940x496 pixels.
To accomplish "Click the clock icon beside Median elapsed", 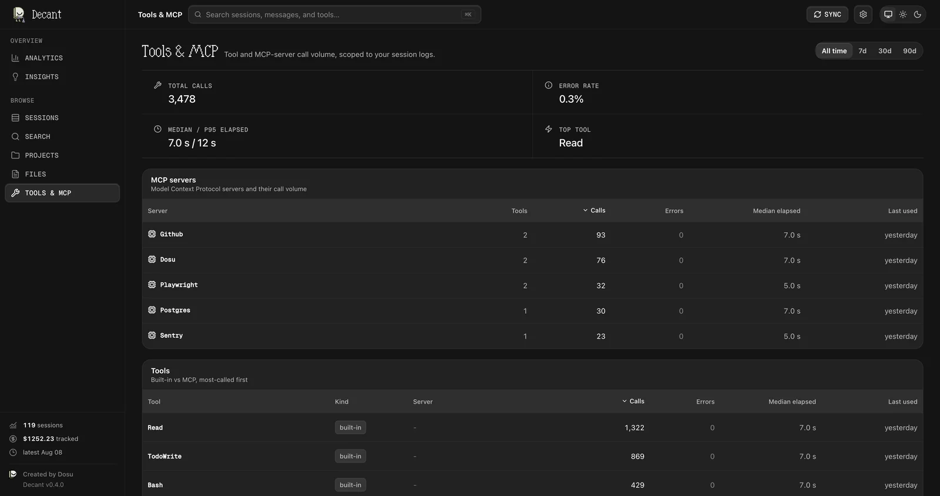I will (x=157, y=129).
